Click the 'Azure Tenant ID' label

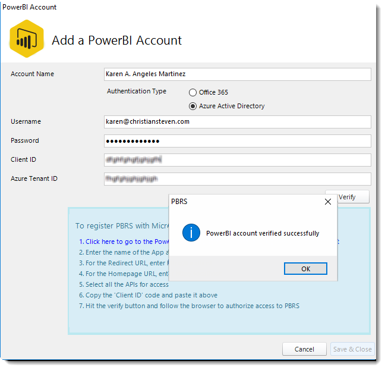pyautogui.click(x=34, y=178)
